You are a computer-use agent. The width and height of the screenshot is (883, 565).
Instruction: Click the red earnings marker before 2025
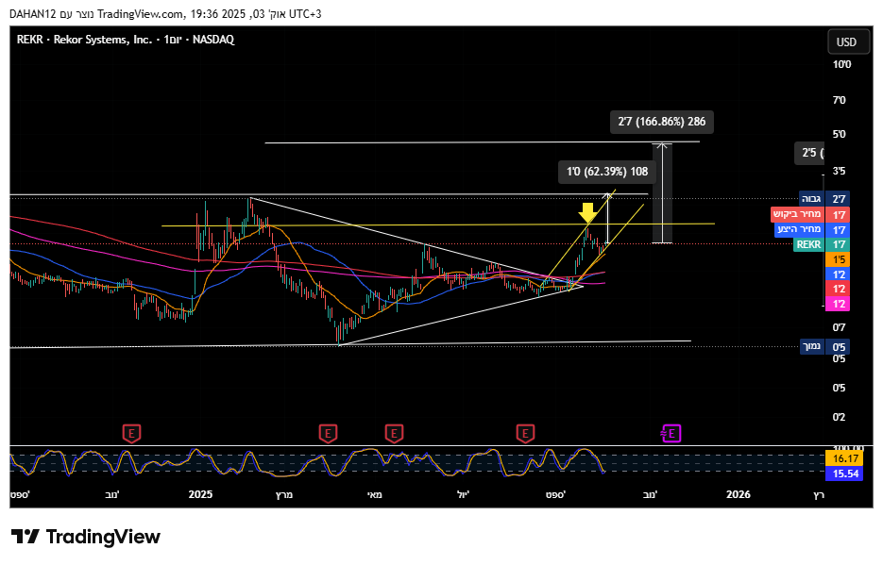click(x=132, y=434)
